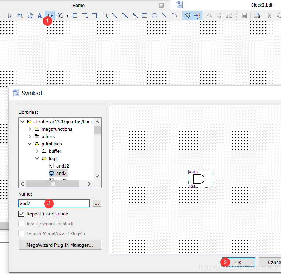Image resolution: width=281 pixels, height=274 pixels.
Task: Click the Cancel button
Action: point(270,262)
